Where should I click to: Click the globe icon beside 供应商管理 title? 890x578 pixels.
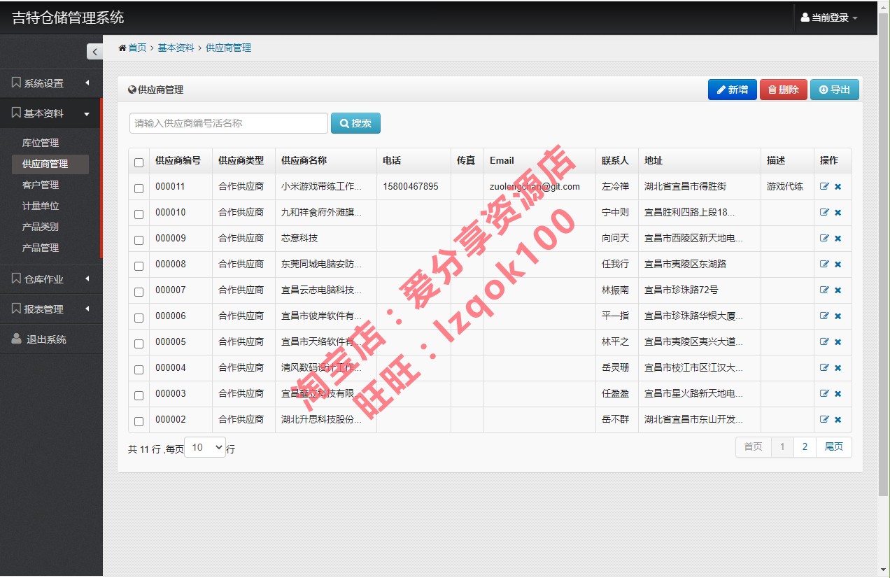pos(132,90)
